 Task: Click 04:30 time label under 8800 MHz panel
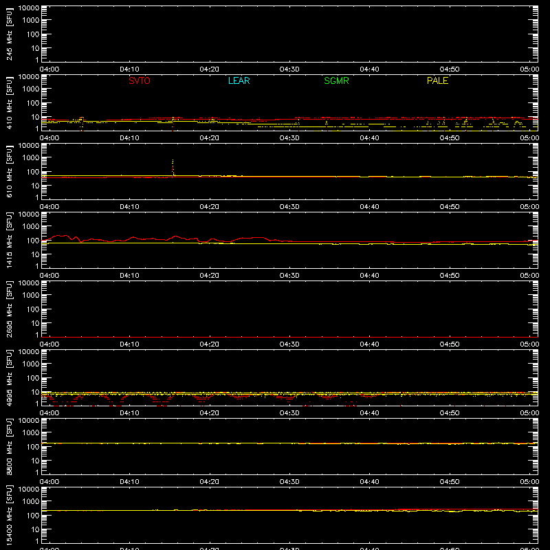[x=289, y=482]
